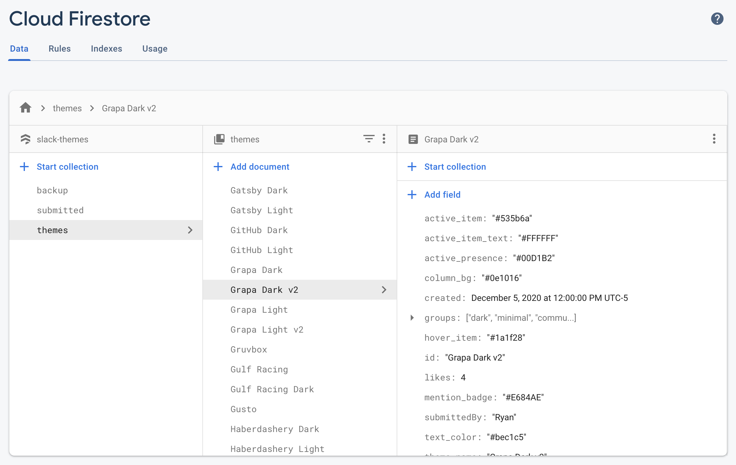Click plus icon next to slack-themes Start collection
The height and width of the screenshot is (465, 736).
(x=24, y=167)
